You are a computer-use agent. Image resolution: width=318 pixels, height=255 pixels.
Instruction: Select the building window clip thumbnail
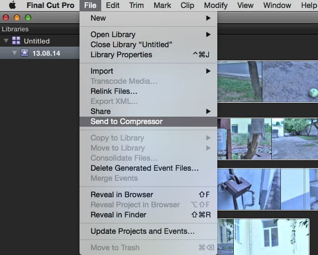tap(272, 237)
